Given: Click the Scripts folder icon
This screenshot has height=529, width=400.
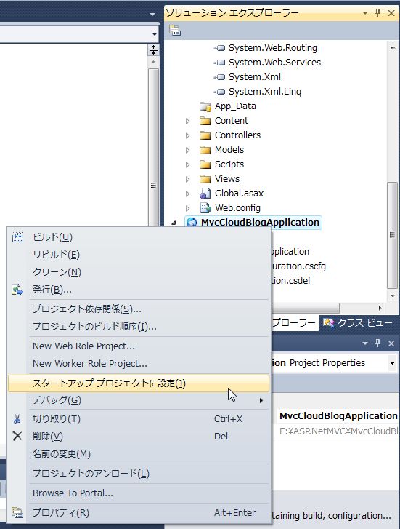Looking at the screenshot, I should tap(205, 164).
